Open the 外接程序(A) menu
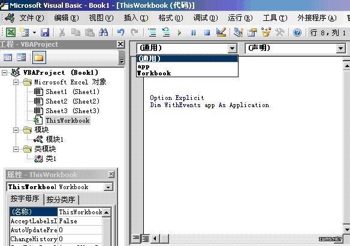This screenshot has width=350, height=246. click(x=317, y=18)
